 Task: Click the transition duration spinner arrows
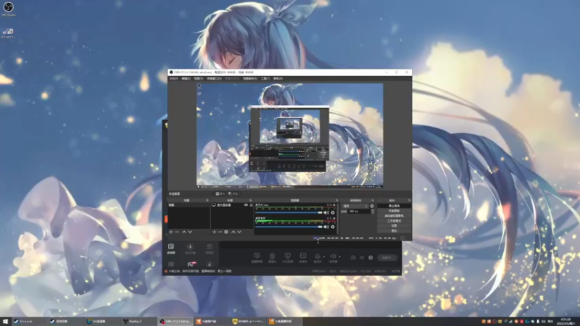[373, 212]
